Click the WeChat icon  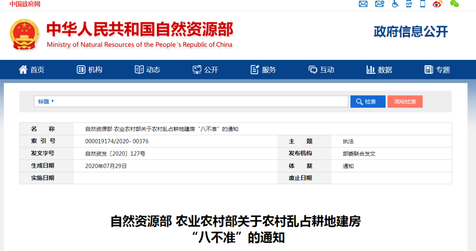coord(454,4)
